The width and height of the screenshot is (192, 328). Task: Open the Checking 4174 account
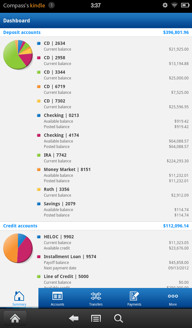pos(113,141)
